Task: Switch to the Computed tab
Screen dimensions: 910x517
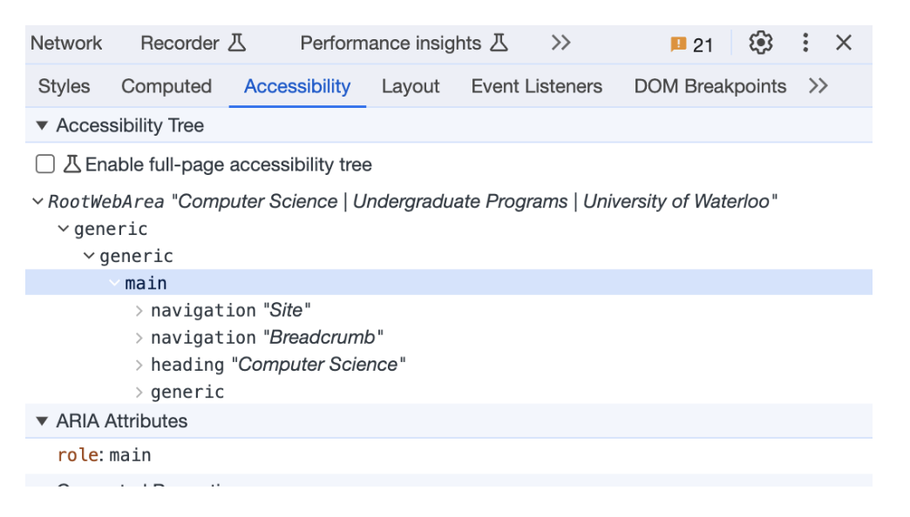Action: pyautogui.click(x=166, y=86)
